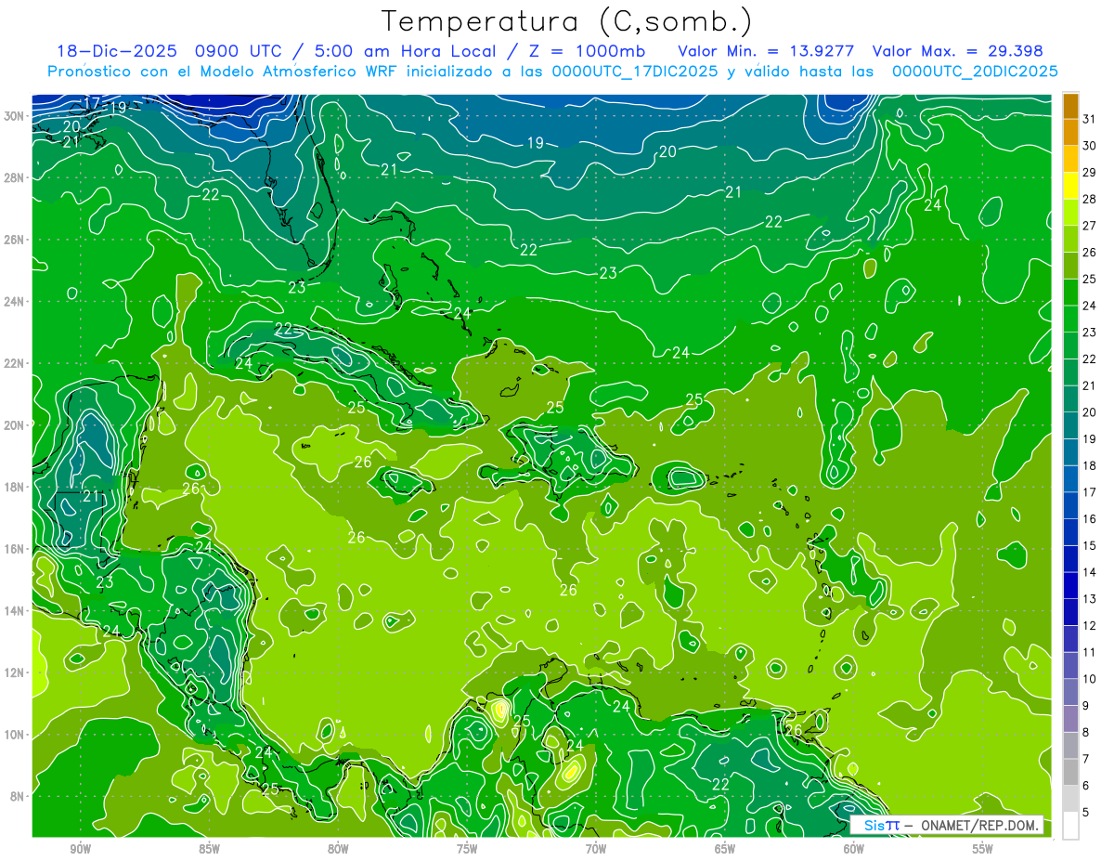Click the 'SisTT' logo text in the credit box
The width and height of the screenshot is (1114, 861).
(882, 826)
